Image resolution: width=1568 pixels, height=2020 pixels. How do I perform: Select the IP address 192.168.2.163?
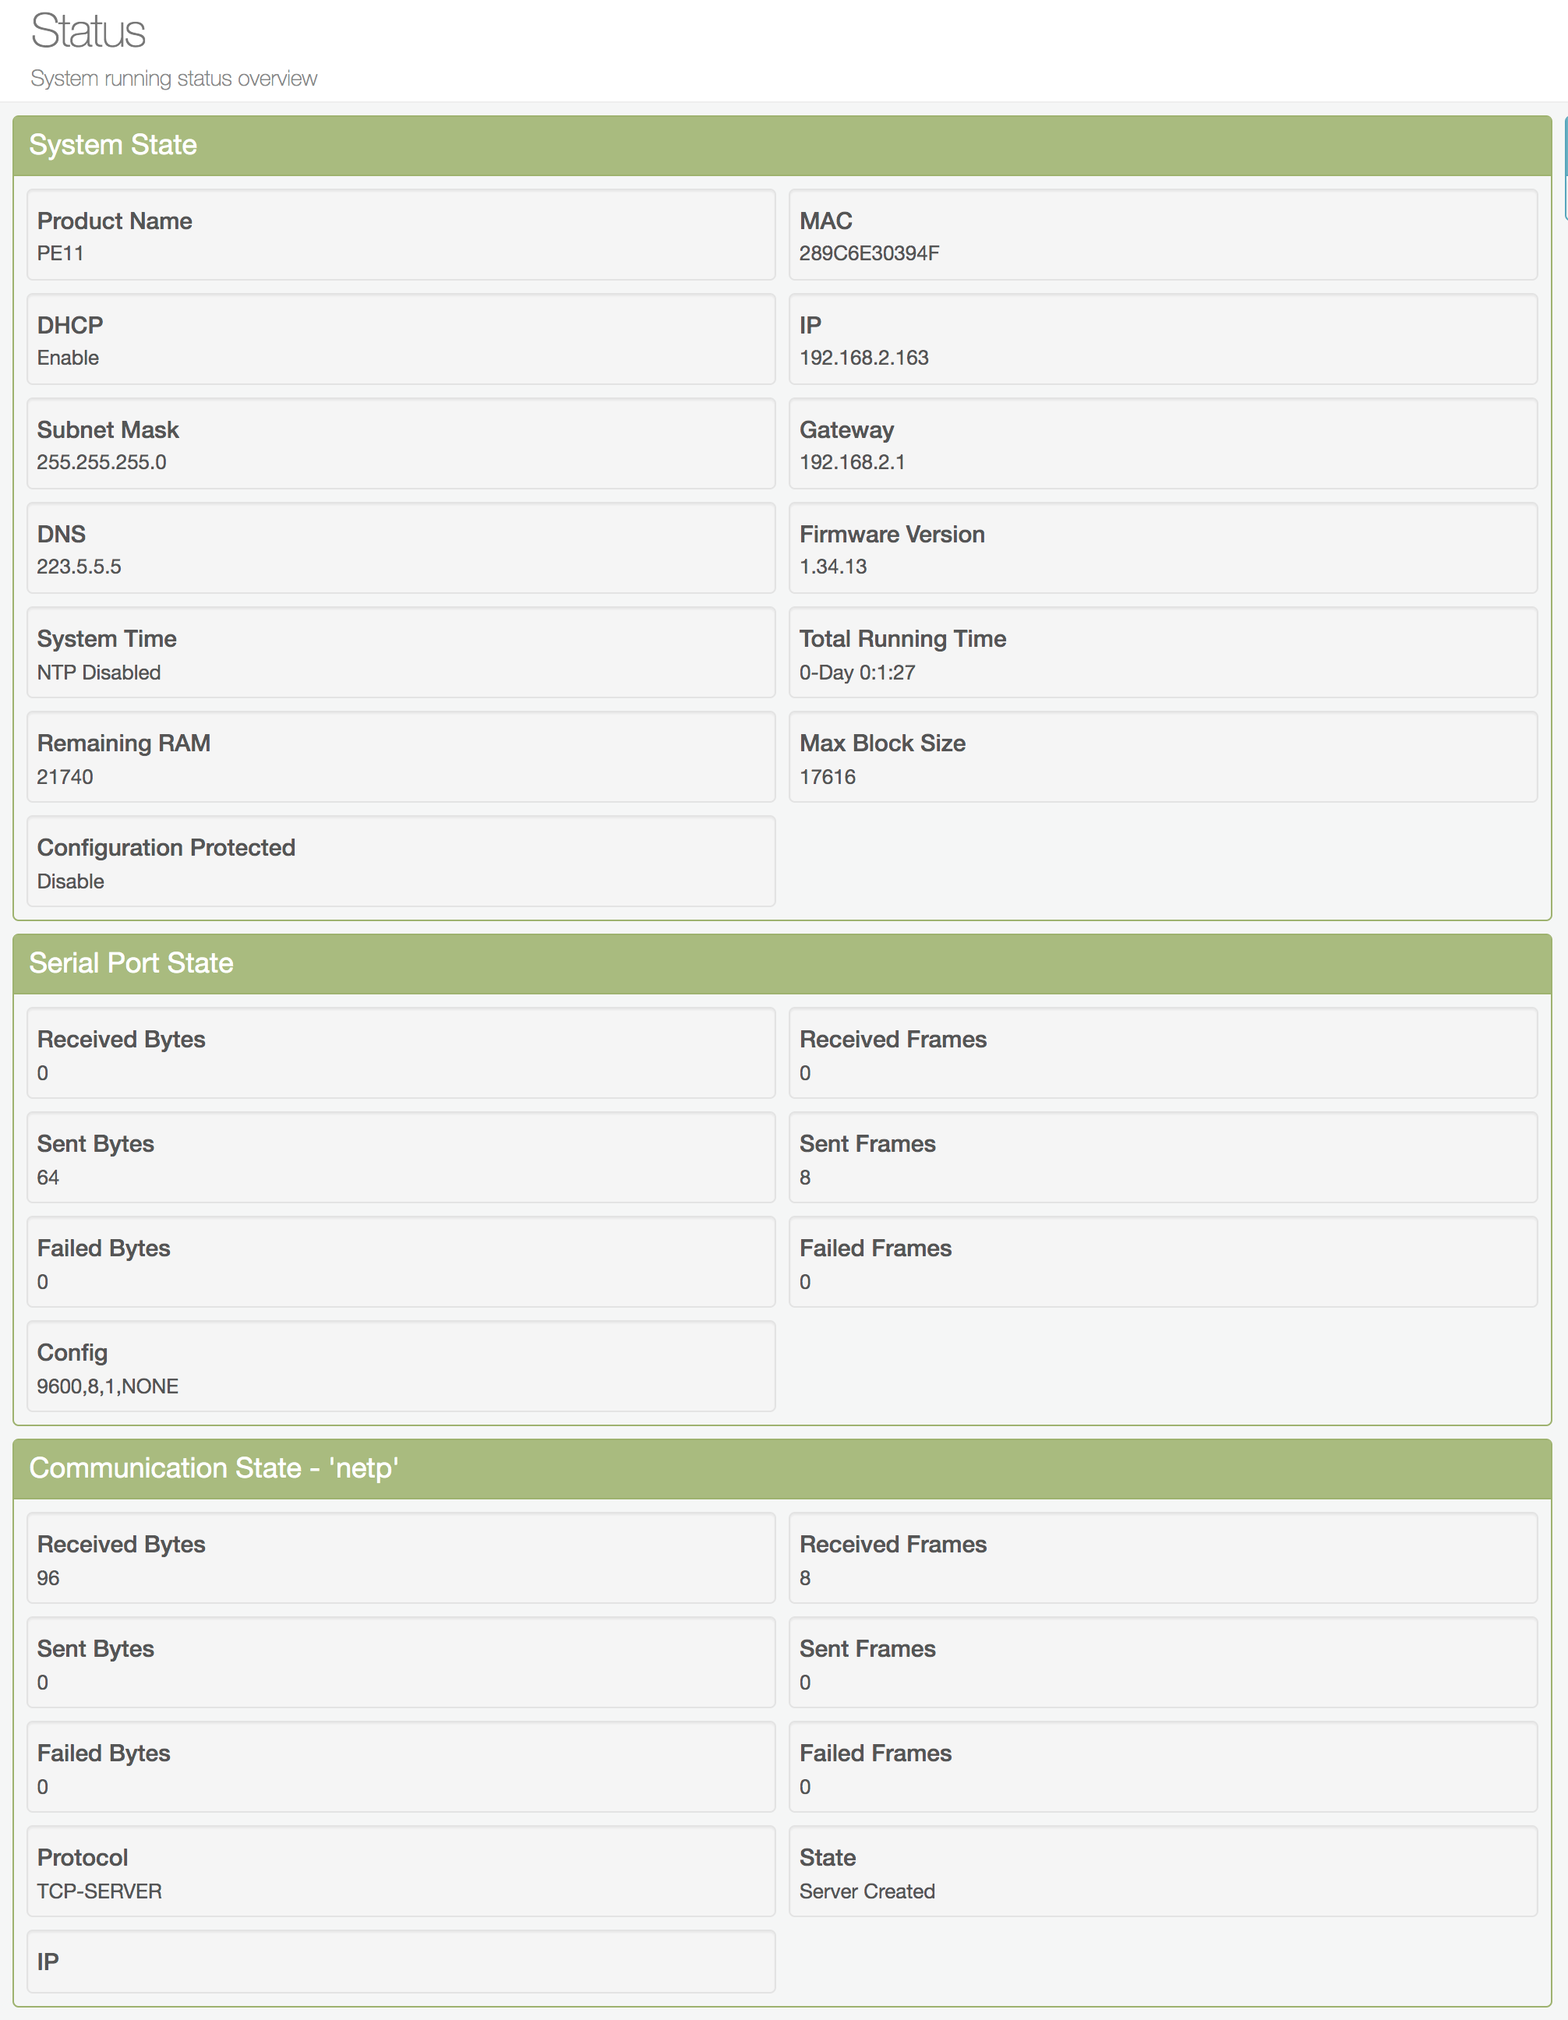[x=863, y=358]
